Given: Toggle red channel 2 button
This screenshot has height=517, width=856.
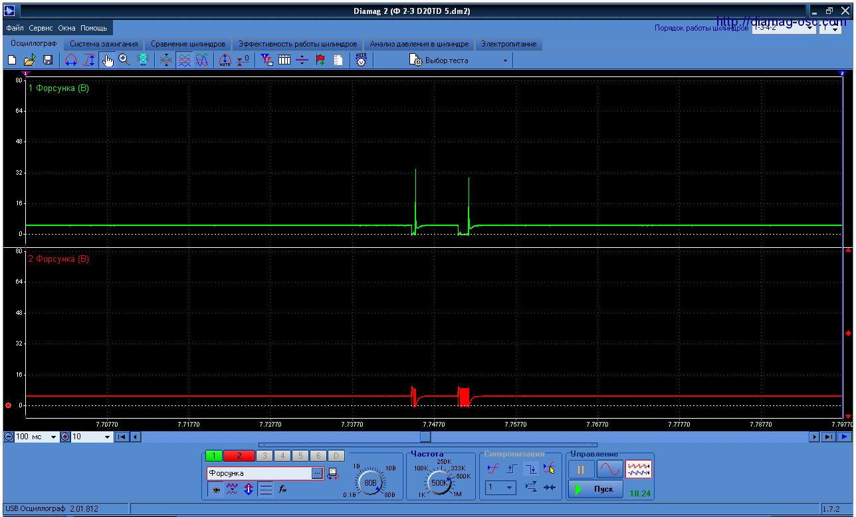Looking at the screenshot, I should point(241,456).
